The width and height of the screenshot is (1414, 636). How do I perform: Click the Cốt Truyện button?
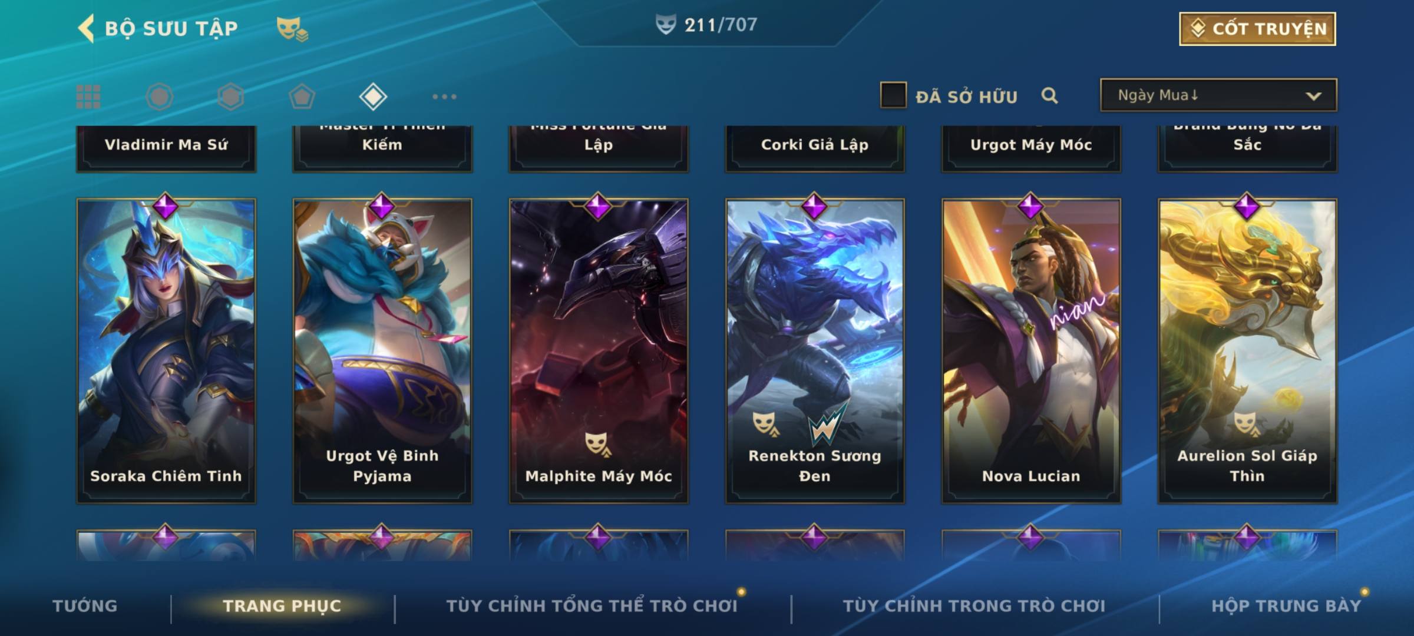(1257, 29)
